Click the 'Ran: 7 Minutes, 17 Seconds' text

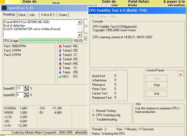135,129
